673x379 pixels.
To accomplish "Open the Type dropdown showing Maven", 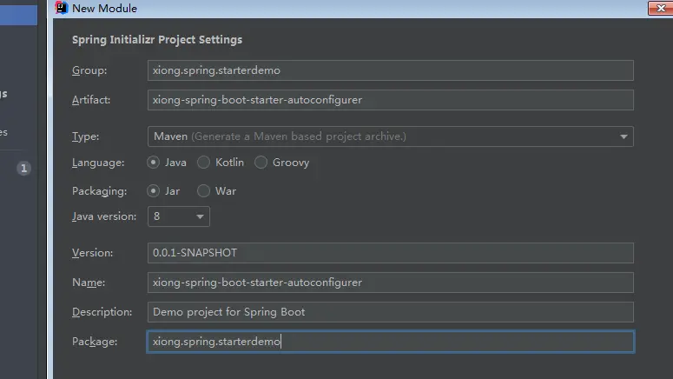I will 390,136.
